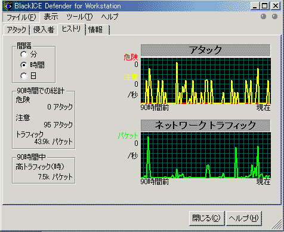This screenshot has width=284, height=232.
Task: Click the first gray status indicator light
Action: tap(263, 17)
